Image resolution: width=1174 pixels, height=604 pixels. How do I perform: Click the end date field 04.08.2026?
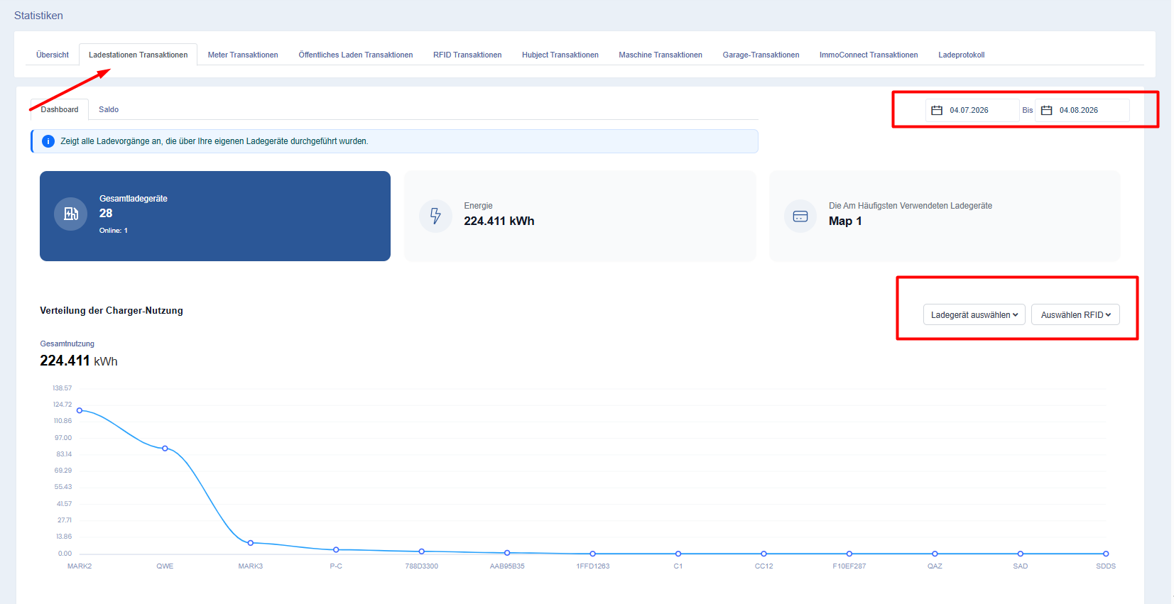[x=1082, y=110]
